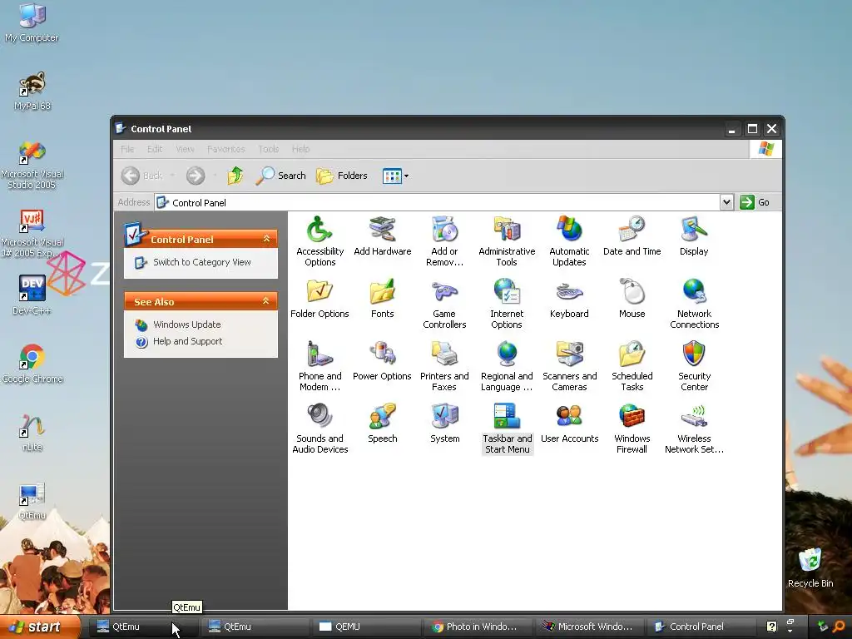852x639 pixels.
Task: Open Date and Time icon
Action: click(632, 235)
